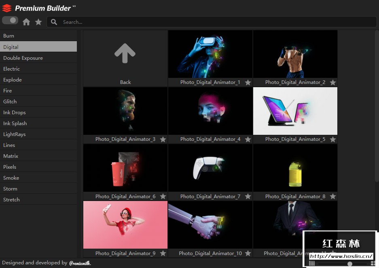Click the Home icon
This screenshot has height=268, width=379.
click(x=26, y=22)
